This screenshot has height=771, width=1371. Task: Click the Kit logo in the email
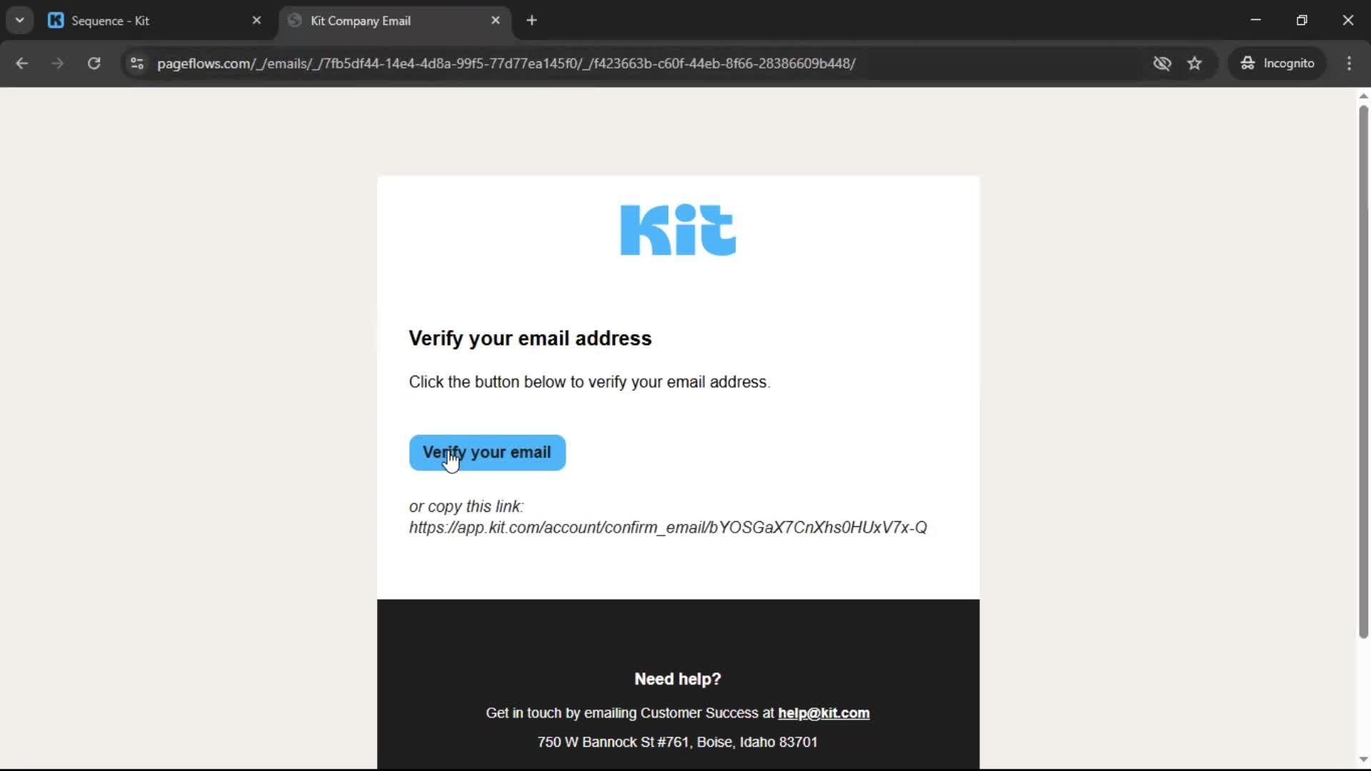tap(677, 230)
